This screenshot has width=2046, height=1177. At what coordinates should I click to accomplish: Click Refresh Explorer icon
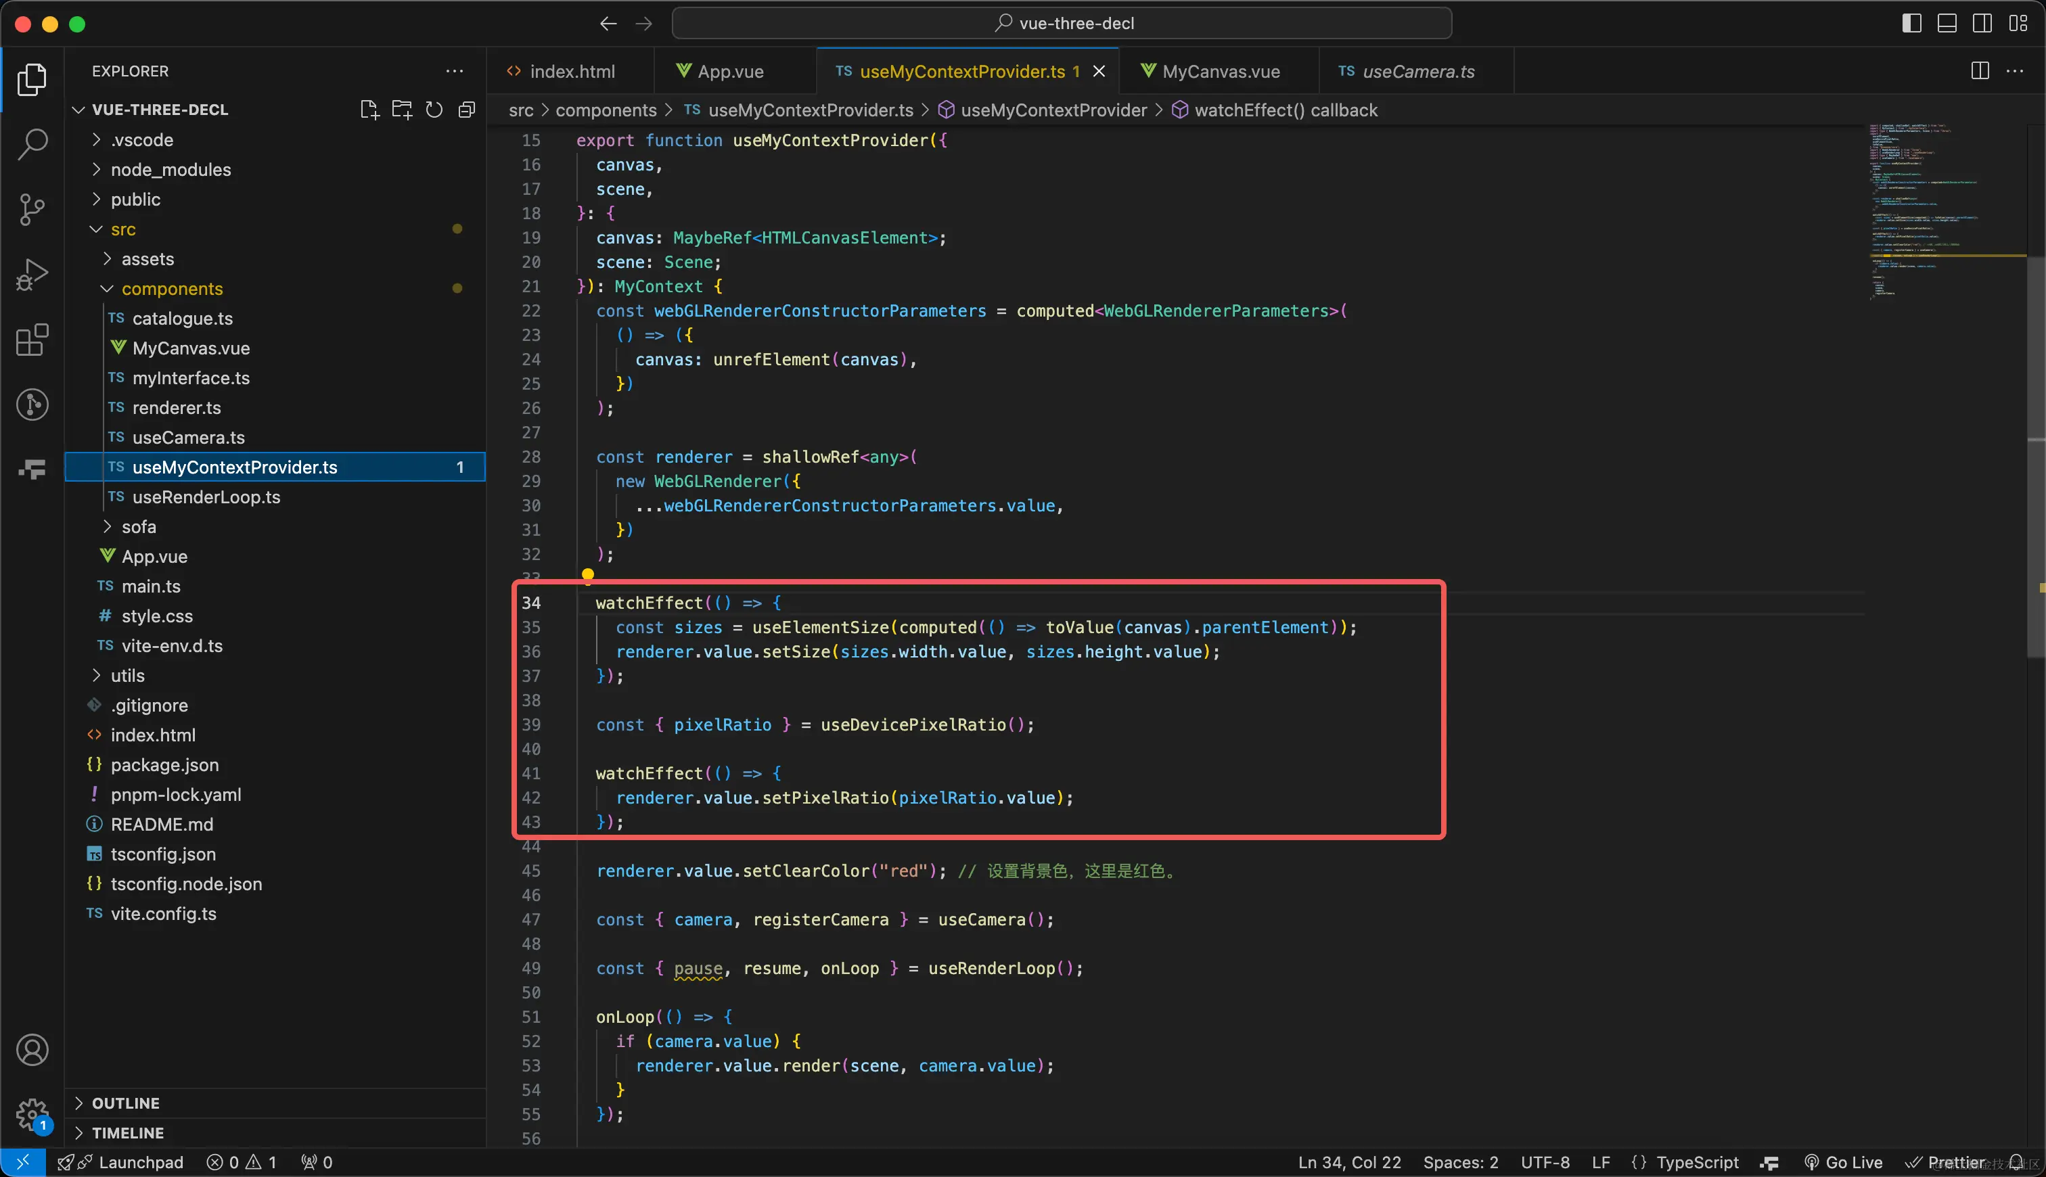tap(434, 110)
